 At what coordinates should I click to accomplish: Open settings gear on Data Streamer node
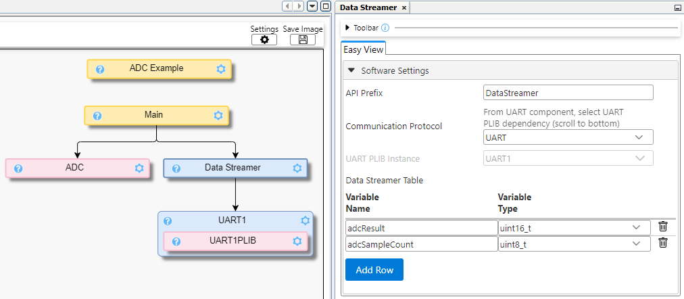tap(296, 168)
